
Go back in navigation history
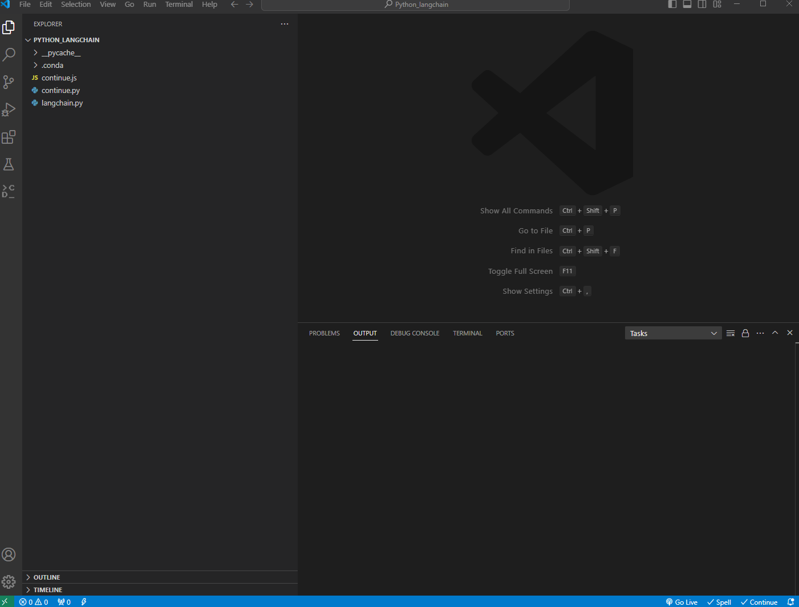coord(234,4)
